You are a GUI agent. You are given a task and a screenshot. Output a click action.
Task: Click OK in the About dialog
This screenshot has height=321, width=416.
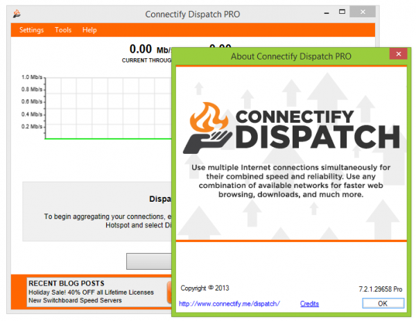tap(383, 303)
